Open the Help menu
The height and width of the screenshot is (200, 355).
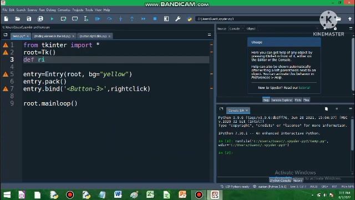[x=106, y=10]
